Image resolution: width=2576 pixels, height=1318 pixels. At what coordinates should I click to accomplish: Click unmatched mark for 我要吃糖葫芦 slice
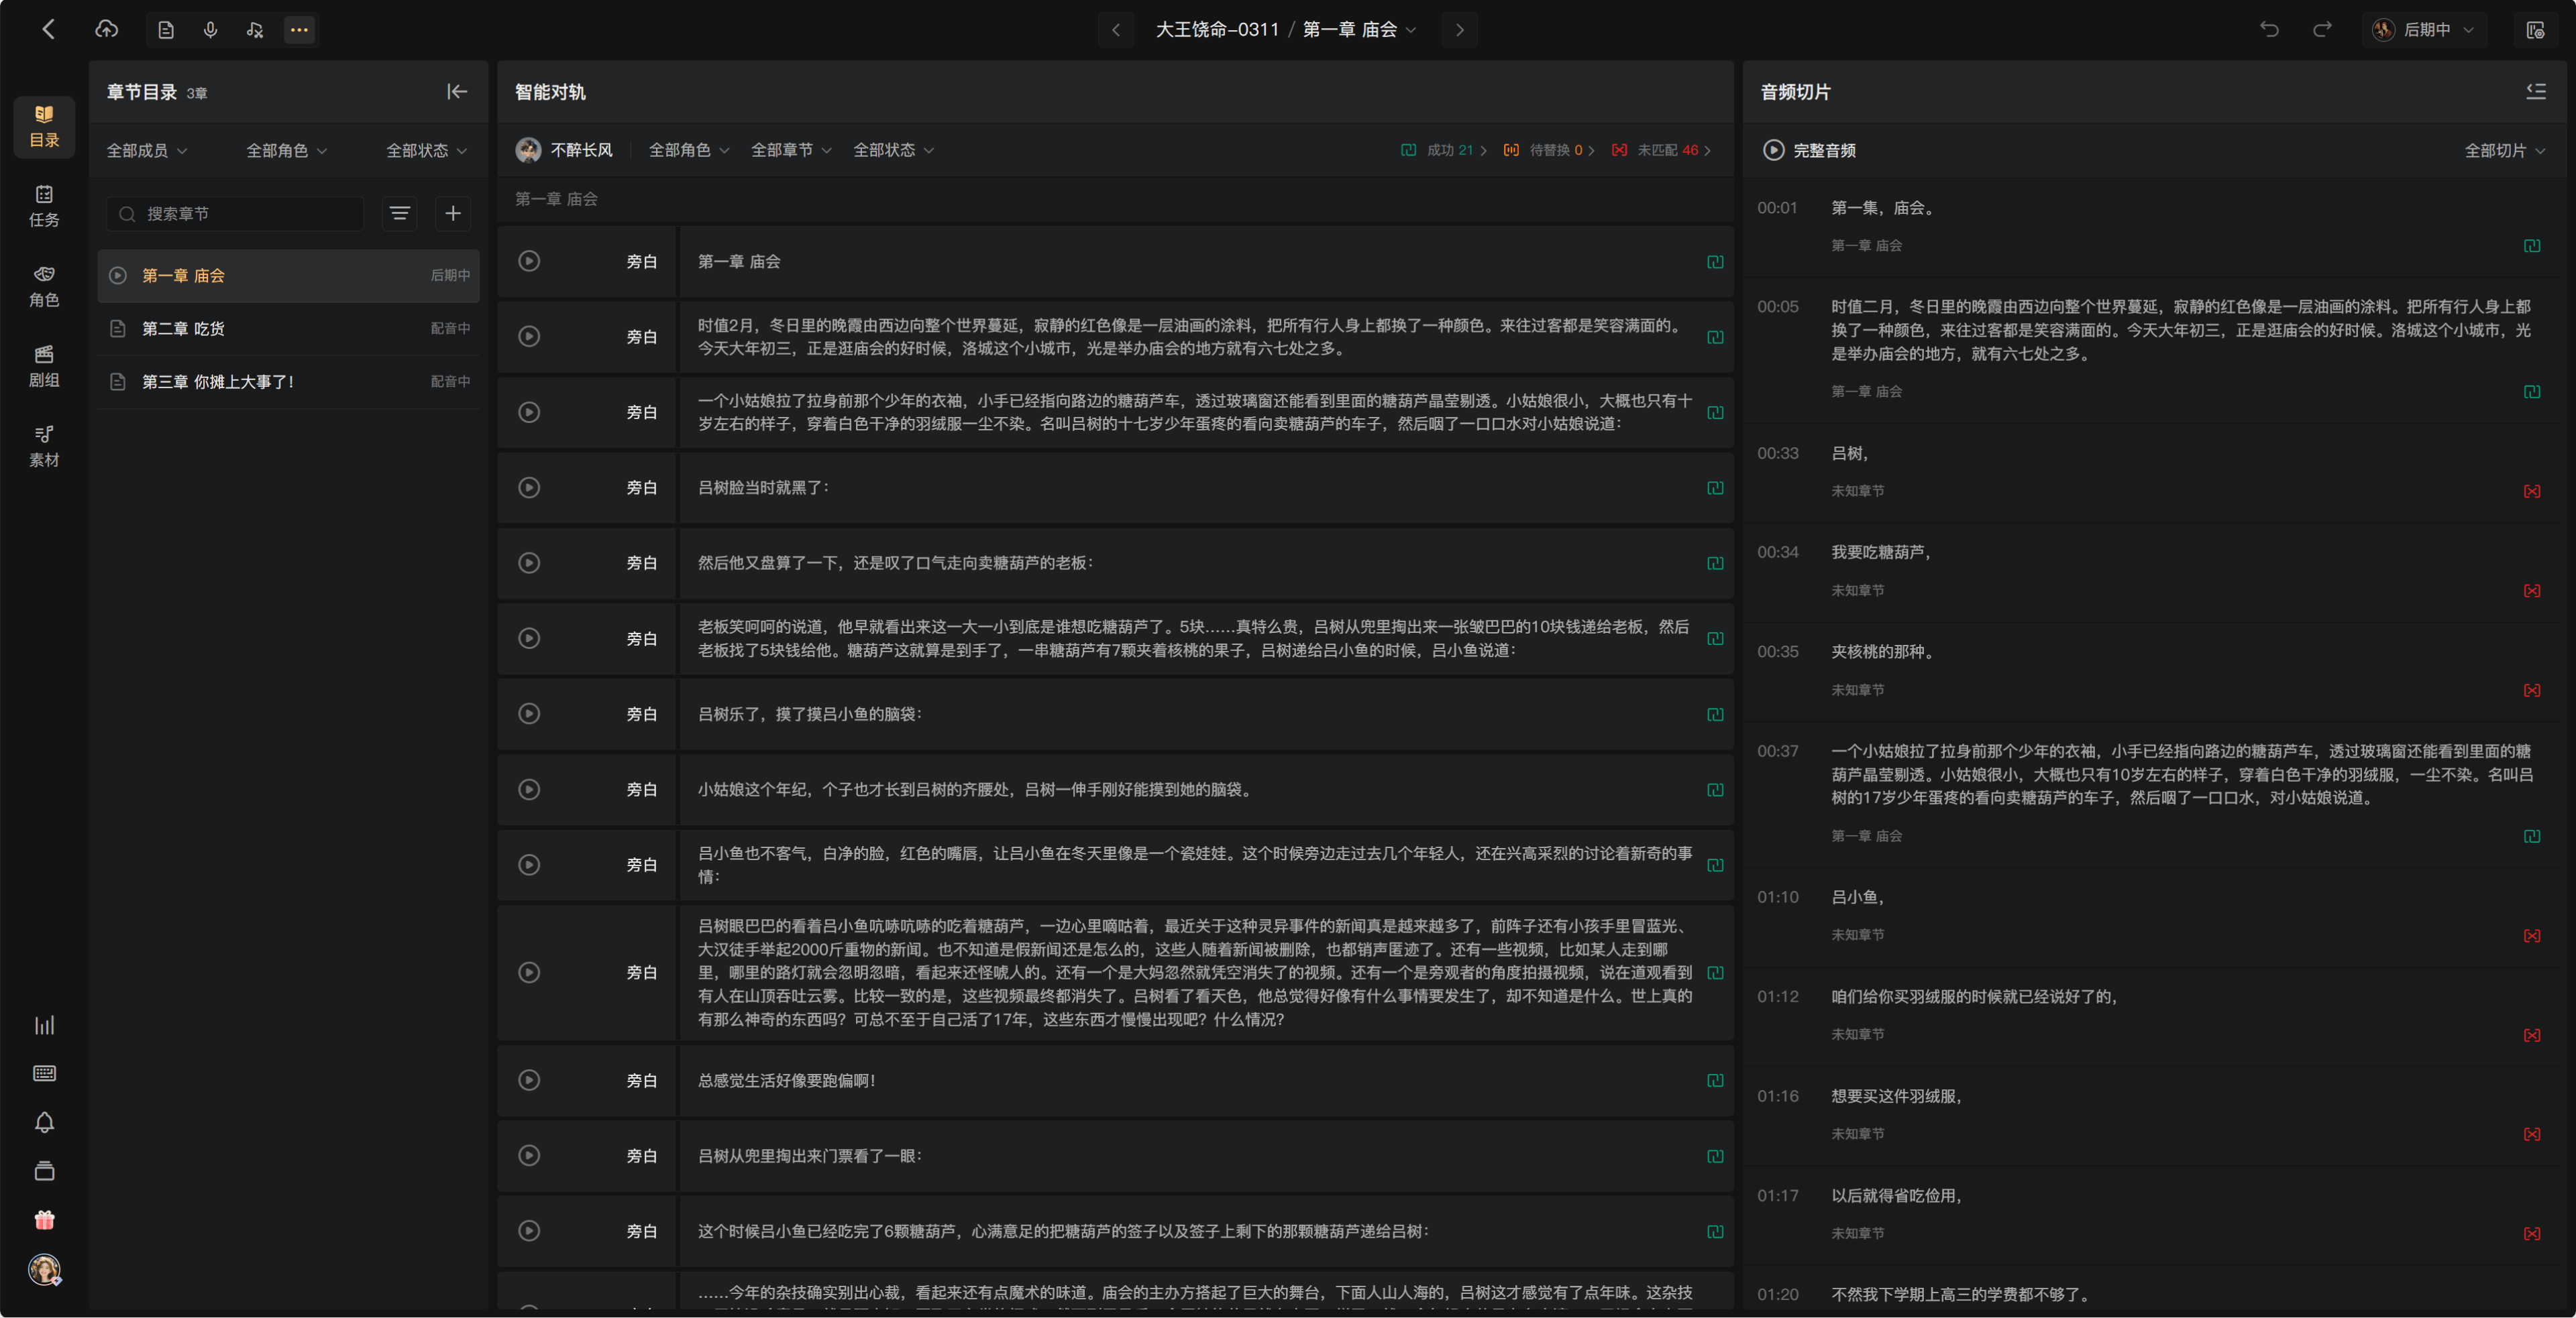click(x=2531, y=591)
